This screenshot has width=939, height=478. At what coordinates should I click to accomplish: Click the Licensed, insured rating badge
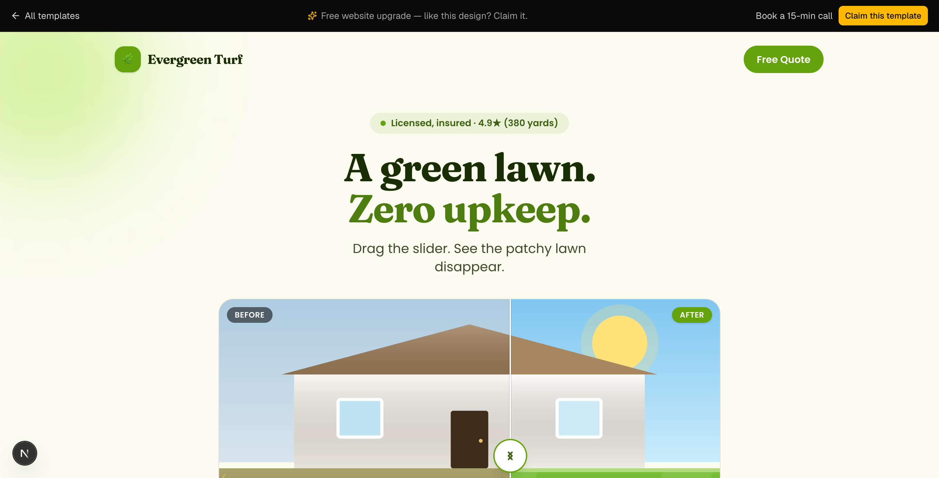tap(469, 123)
